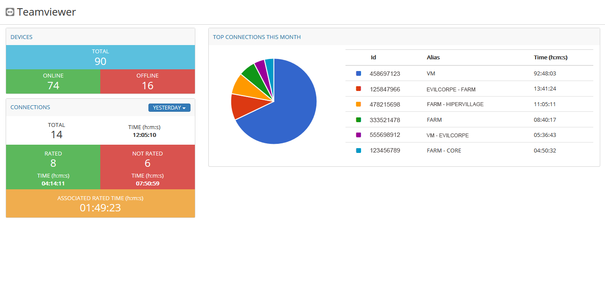Click the Id column header
Screen dimensions: 605x295
coord(373,58)
